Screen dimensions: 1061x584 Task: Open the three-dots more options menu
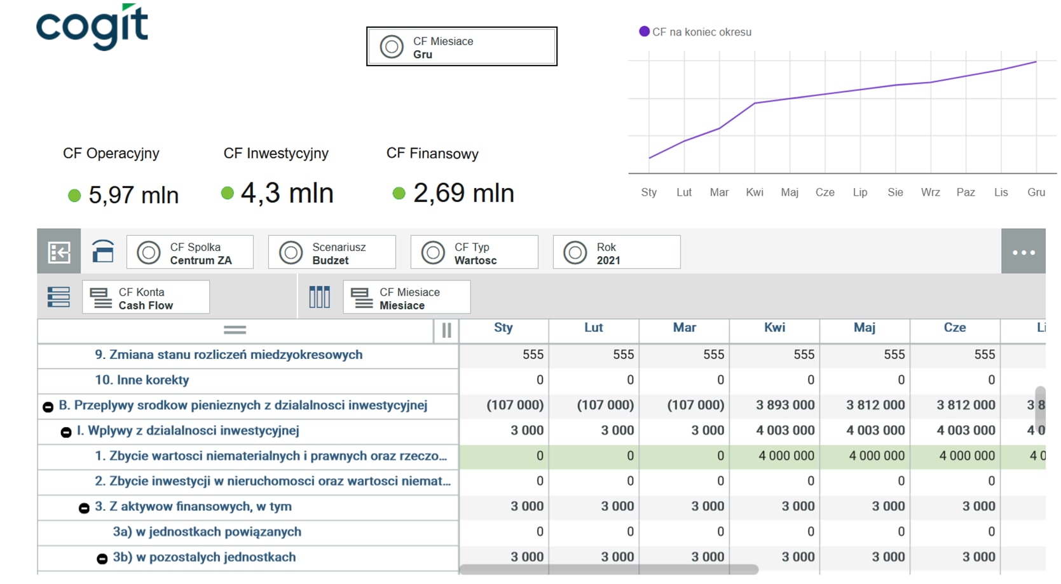point(1023,252)
